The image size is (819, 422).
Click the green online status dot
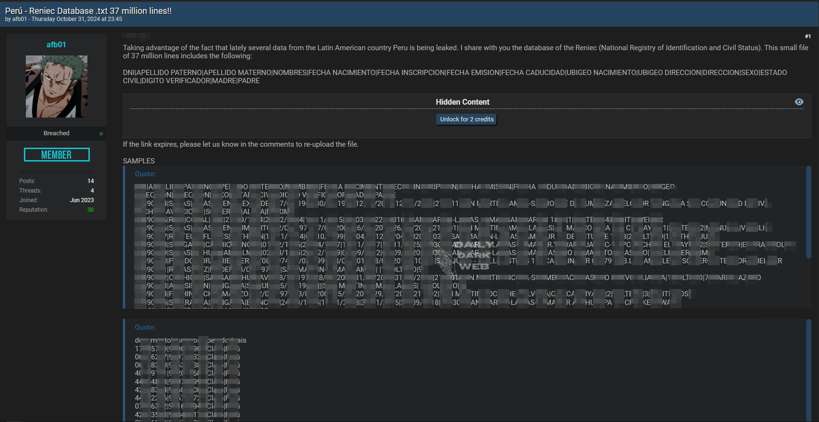coord(101,134)
